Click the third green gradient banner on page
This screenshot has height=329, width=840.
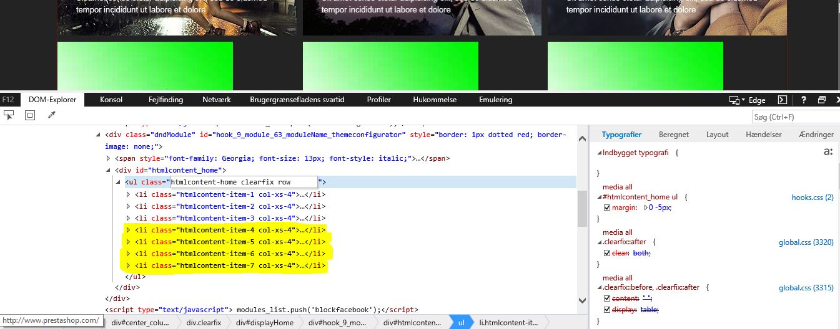635,66
